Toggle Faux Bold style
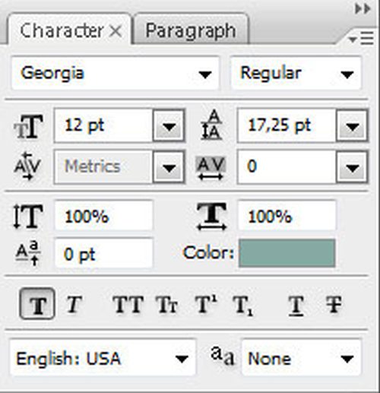 pos(37,303)
